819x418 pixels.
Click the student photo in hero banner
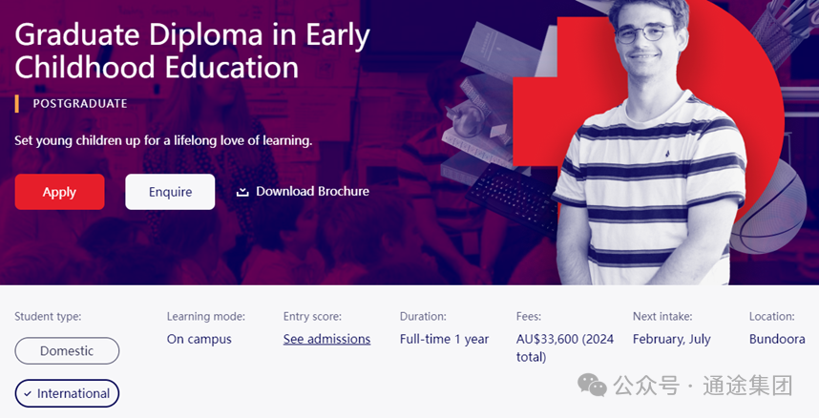648,142
